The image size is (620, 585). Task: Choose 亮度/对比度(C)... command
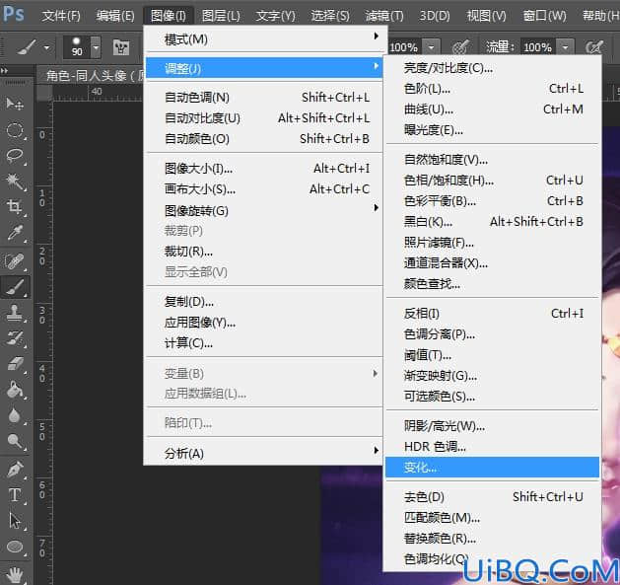tap(492, 68)
